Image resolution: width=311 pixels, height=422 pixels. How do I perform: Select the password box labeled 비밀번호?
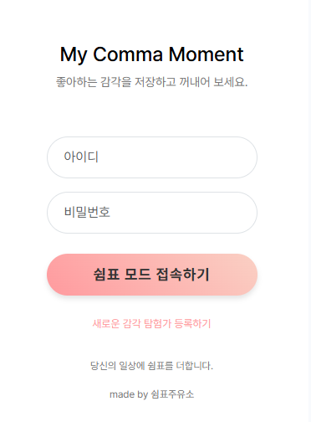click(x=152, y=213)
